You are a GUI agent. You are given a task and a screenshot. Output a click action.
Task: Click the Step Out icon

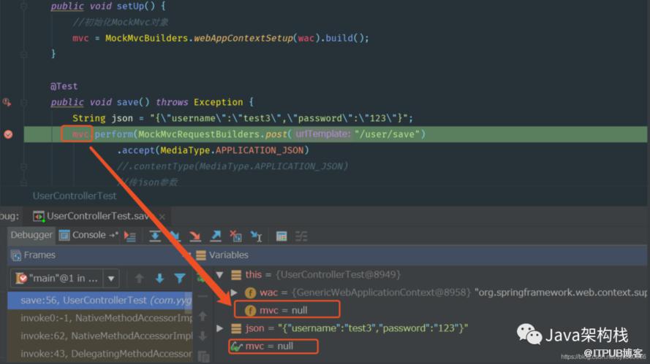point(216,236)
